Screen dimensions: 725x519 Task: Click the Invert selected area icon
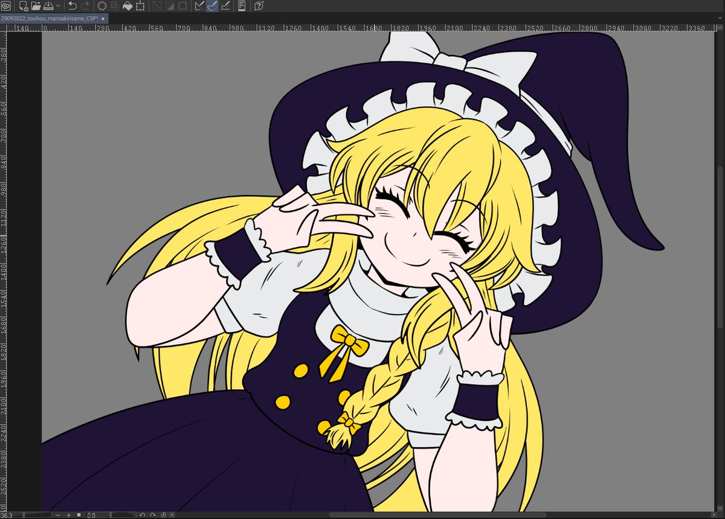(x=169, y=6)
